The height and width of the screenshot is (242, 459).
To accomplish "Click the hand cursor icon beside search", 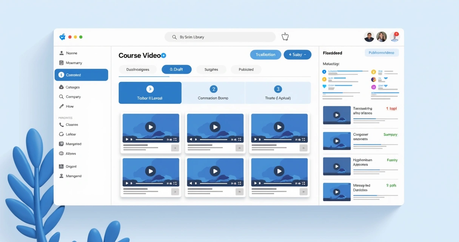I will pyautogui.click(x=285, y=37).
